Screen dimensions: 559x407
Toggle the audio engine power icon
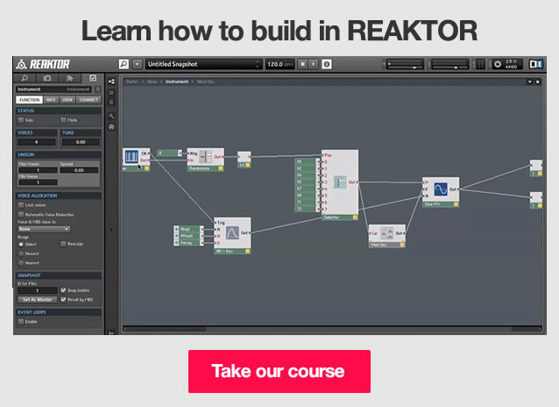pyautogui.click(x=498, y=64)
